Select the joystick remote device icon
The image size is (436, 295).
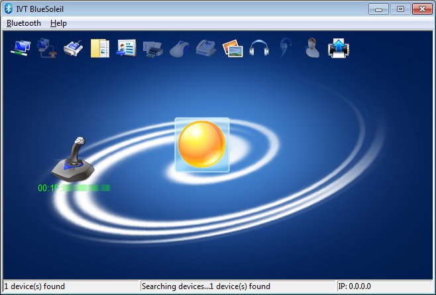[x=73, y=159]
